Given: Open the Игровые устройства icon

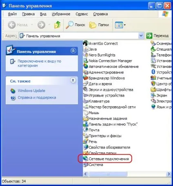Looking at the screenshot, I should click(x=86, y=95).
